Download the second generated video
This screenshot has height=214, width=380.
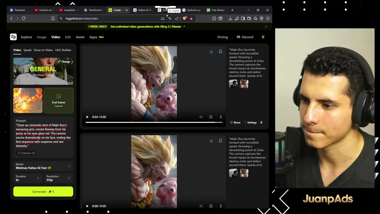click(211, 141)
